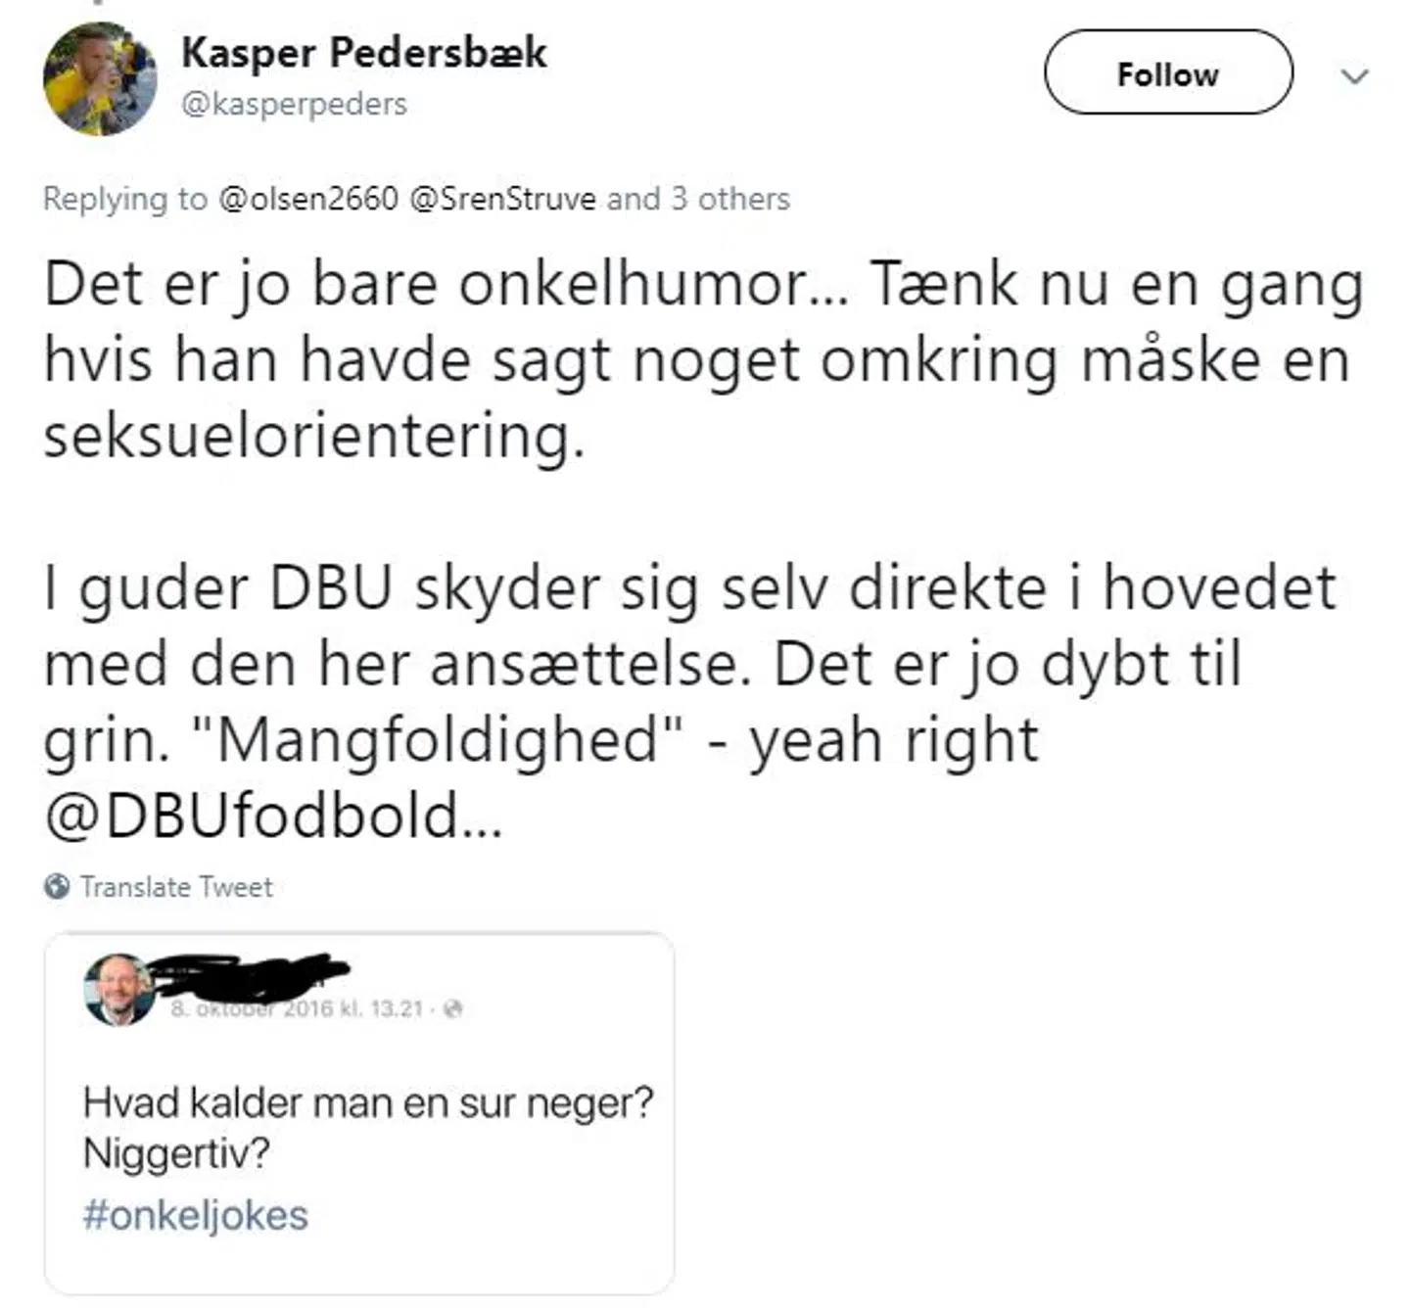
Task: Open the tweet options chevron menu
Action: [1354, 75]
